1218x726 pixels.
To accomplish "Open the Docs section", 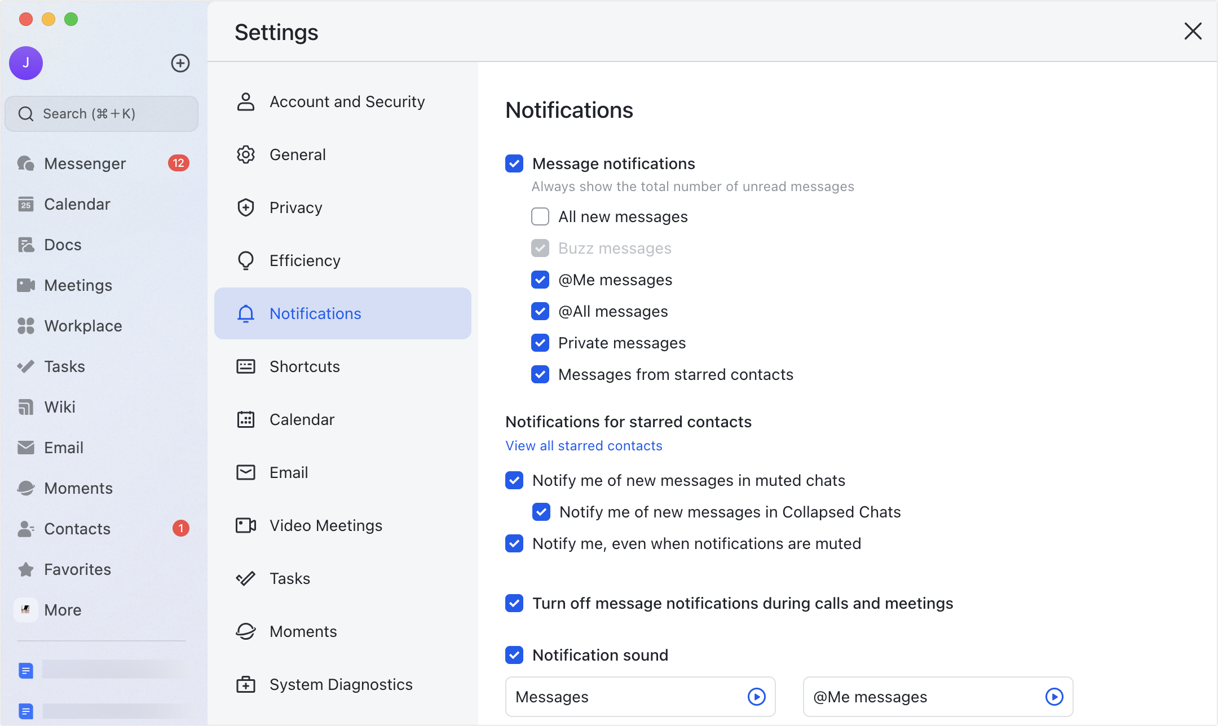I will pos(62,245).
